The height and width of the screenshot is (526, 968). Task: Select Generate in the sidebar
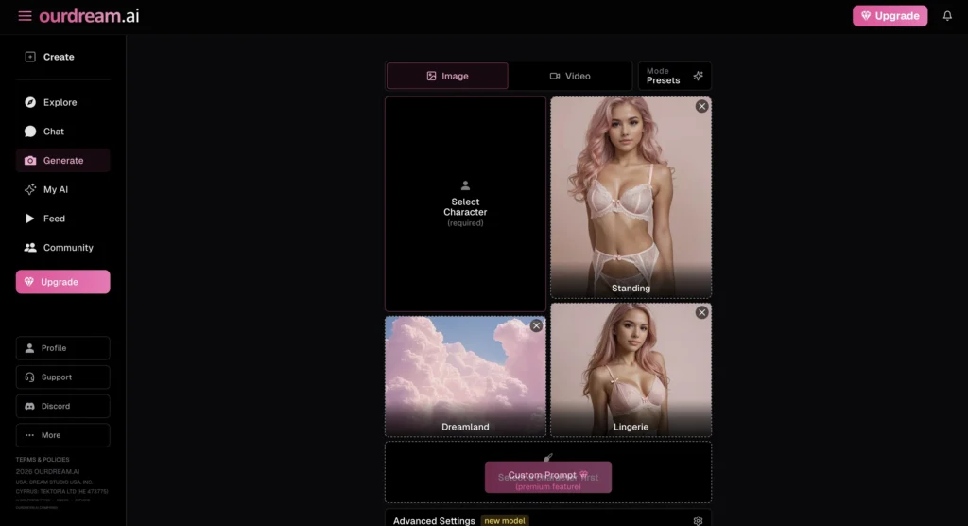[x=62, y=161]
